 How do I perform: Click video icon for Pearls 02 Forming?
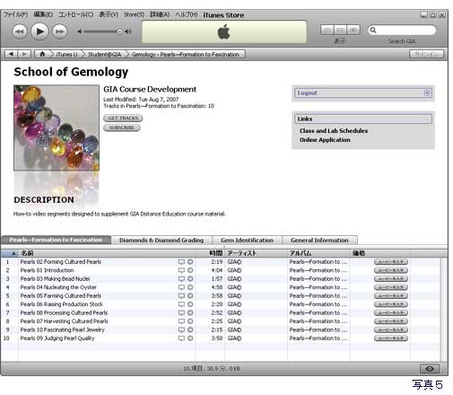[x=181, y=262]
